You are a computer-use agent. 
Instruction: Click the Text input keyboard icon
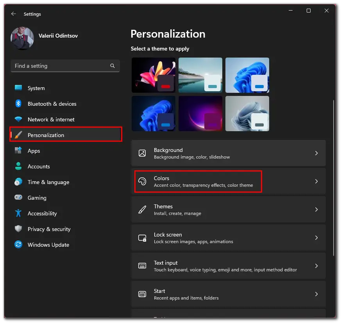[142, 266]
